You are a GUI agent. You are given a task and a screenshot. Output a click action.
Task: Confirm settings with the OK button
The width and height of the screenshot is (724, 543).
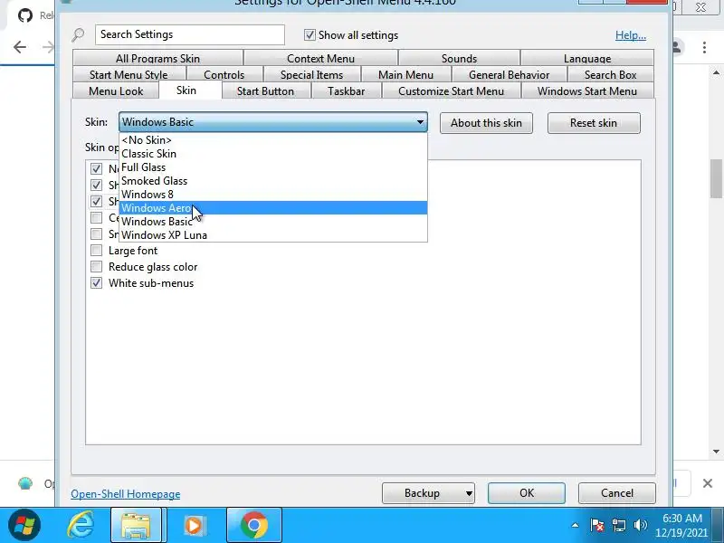527,493
